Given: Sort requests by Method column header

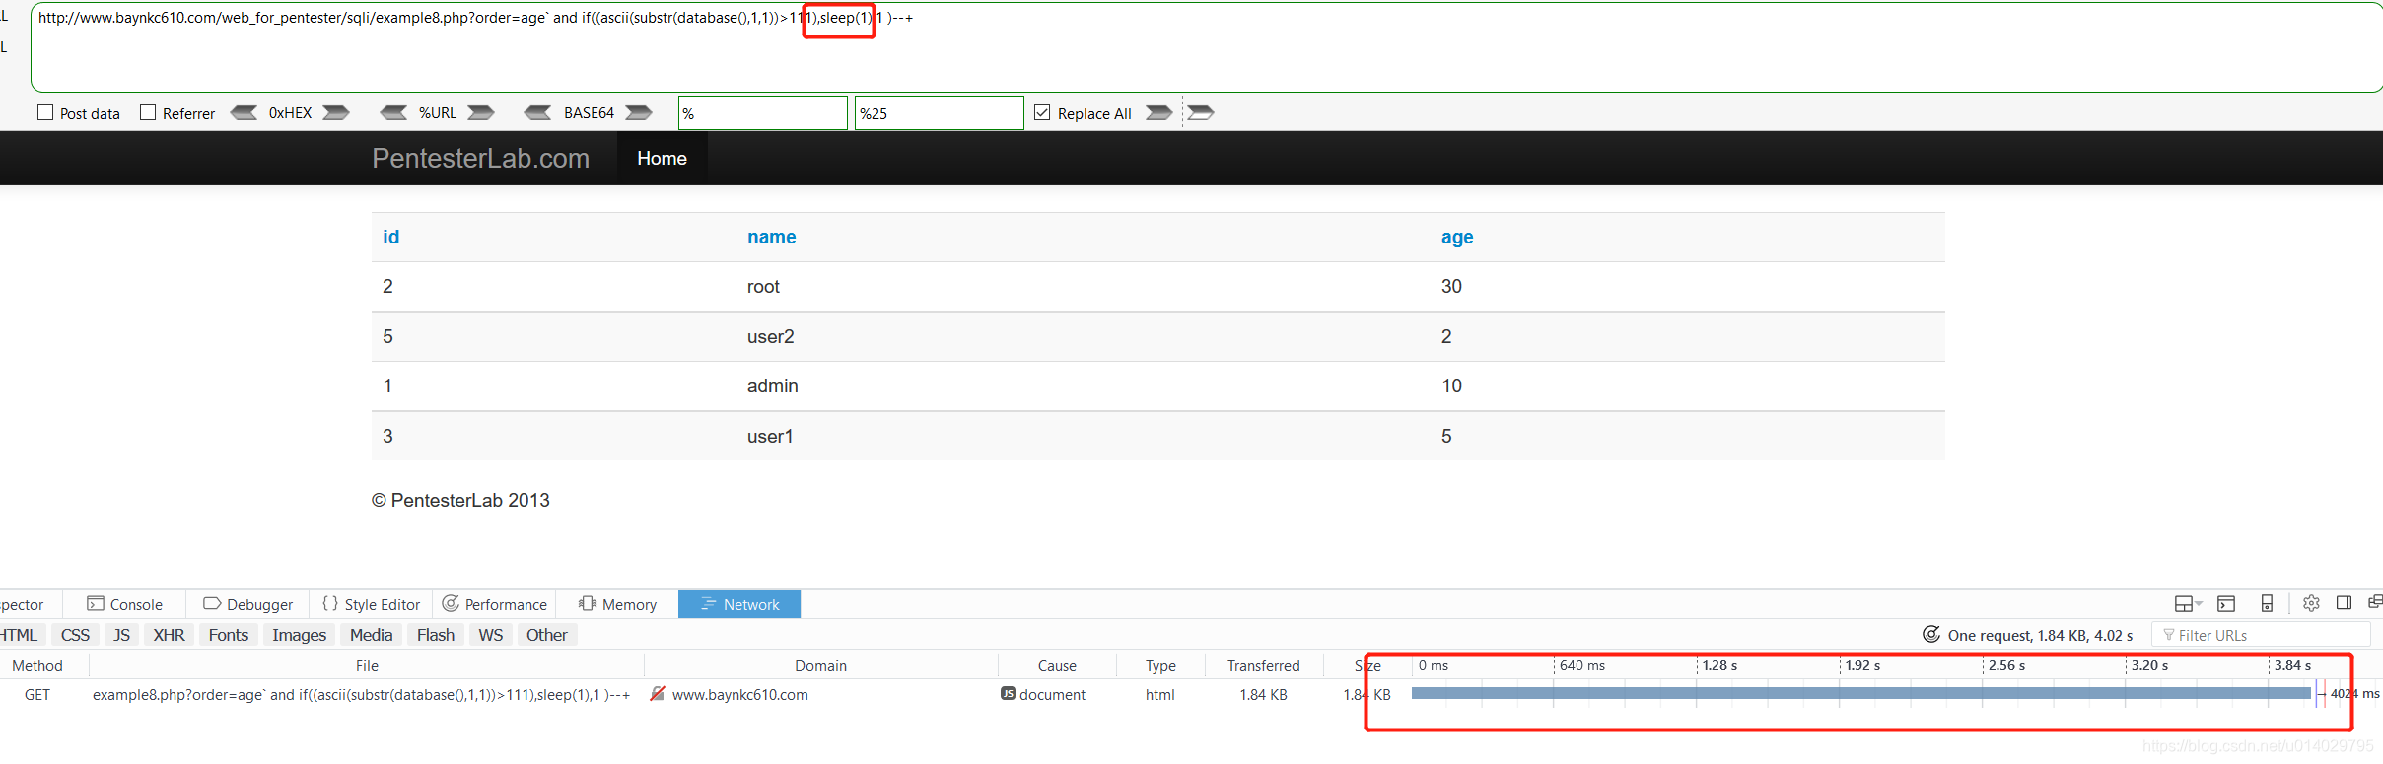Looking at the screenshot, I should pos(43,665).
